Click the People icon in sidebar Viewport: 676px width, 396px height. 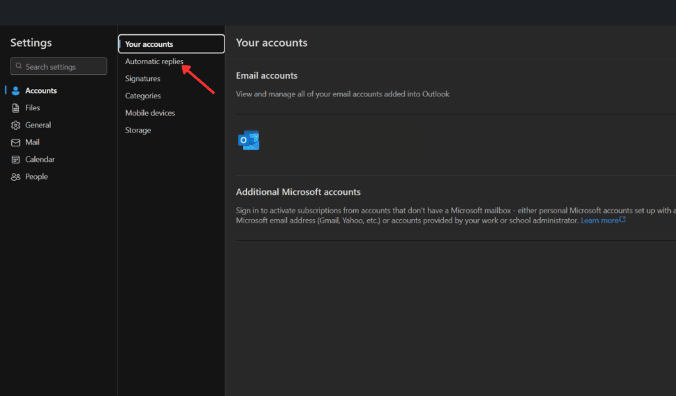click(16, 177)
